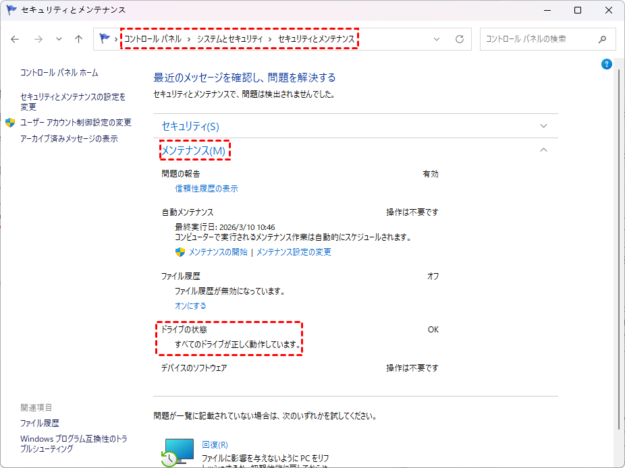This screenshot has height=468, width=625.
Task: Collapse the メンテナンス(M) section chevron
Action: [x=544, y=150]
